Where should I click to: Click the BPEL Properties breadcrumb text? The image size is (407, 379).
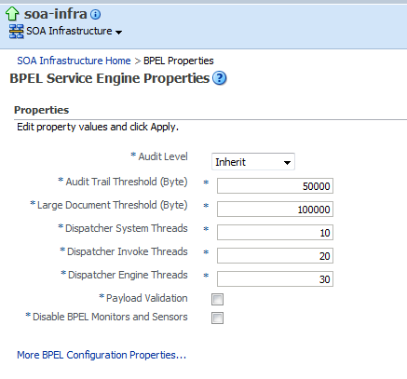tap(179, 61)
